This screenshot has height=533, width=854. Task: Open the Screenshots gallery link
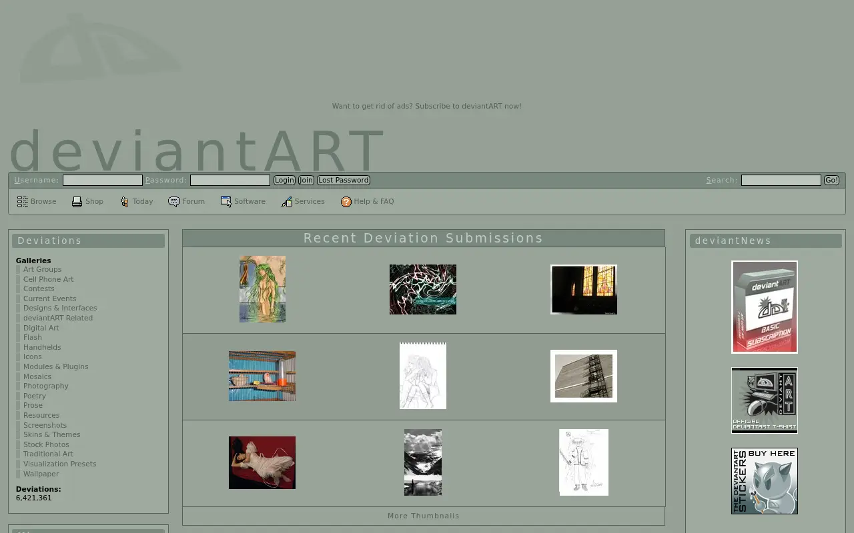(45, 425)
